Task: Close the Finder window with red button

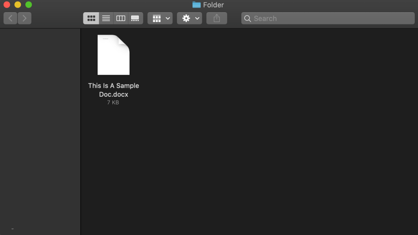Action: 7,5
